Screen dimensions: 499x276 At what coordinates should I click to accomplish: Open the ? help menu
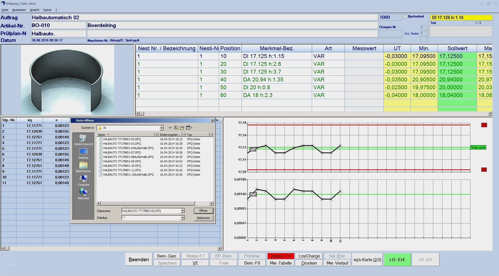tap(56, 10)
